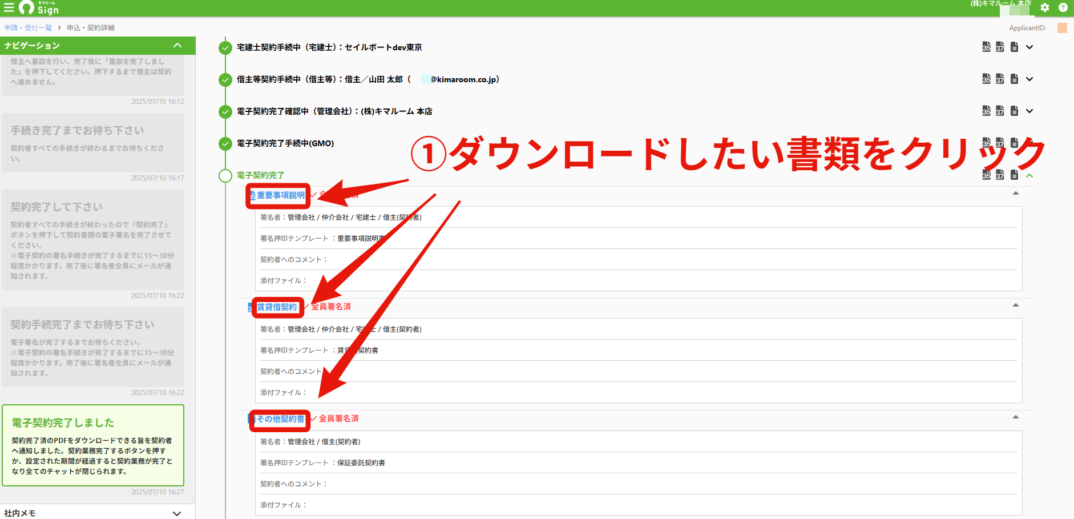Click the orange ApplicantID swatch

(x=1062, y=28)
